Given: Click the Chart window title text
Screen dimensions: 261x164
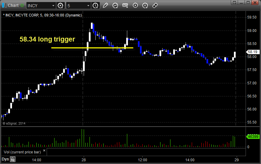Looking at the screenshot, I should click(x=13, y=5).
